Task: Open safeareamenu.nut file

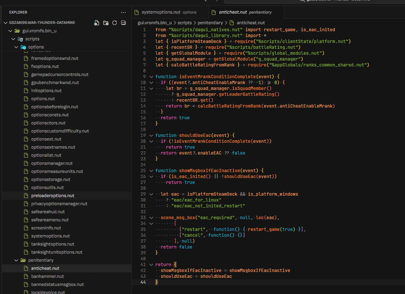Action: (x=66, y=219)
